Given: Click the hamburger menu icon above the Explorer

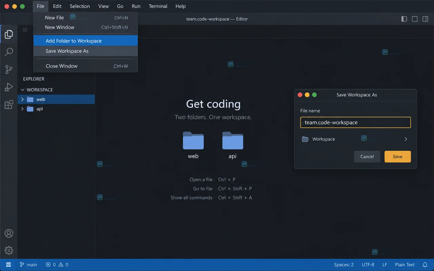Looking at the screenshot, I should click(25, 30).
